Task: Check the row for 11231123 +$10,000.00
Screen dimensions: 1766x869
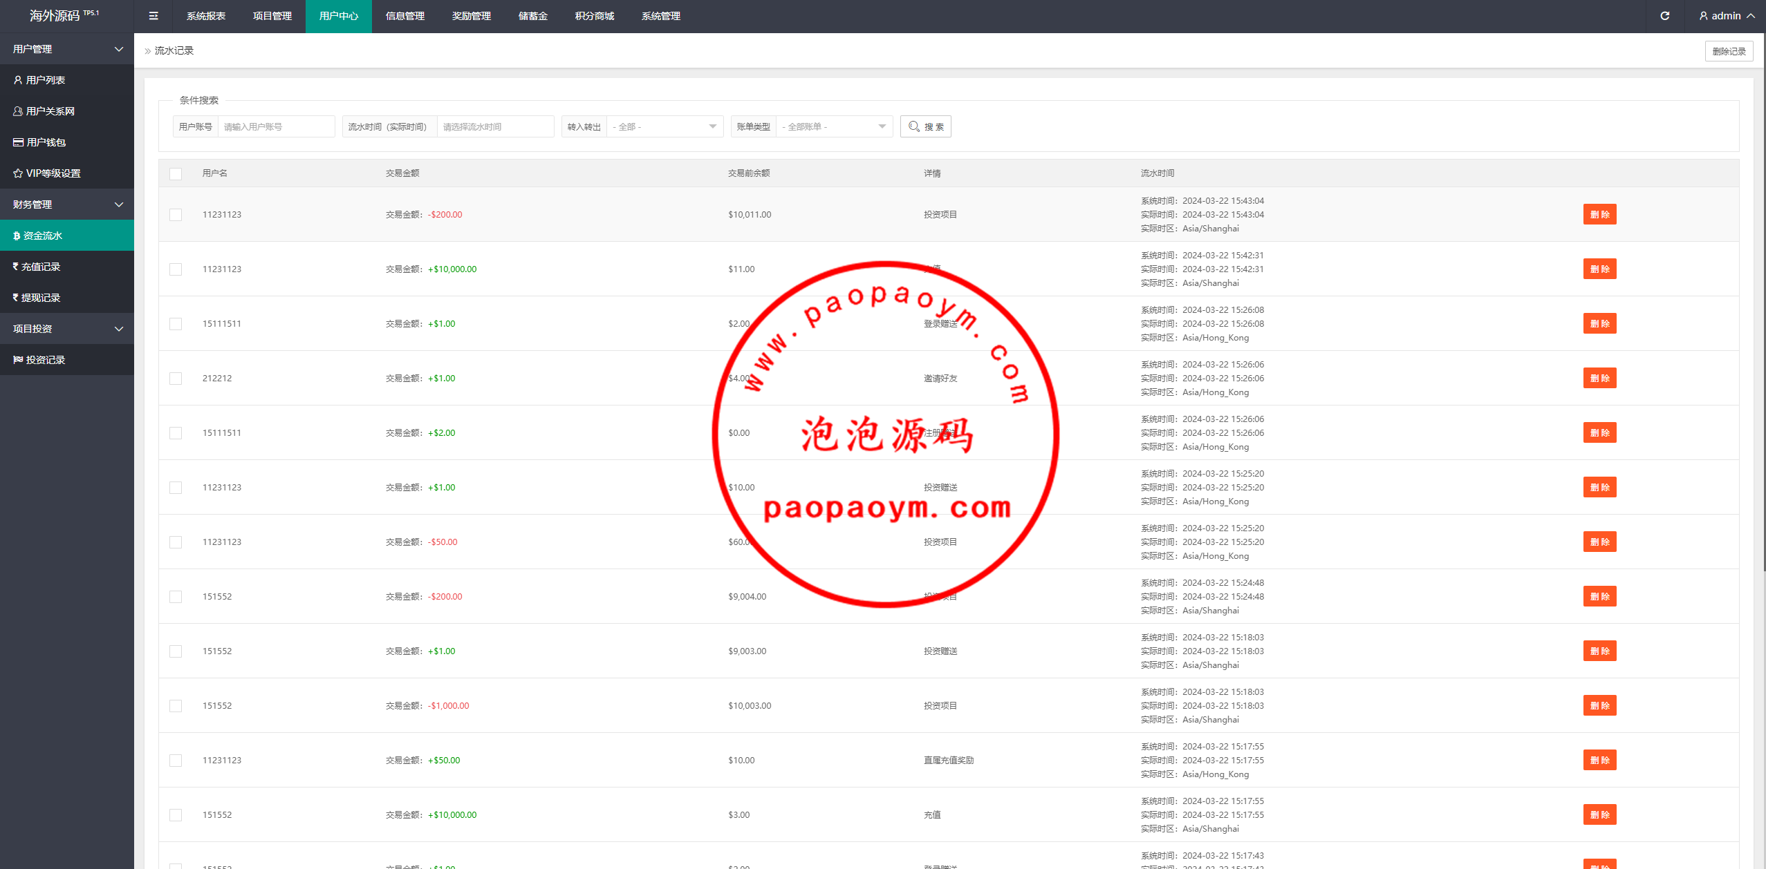Action: [x=176, y=269]
